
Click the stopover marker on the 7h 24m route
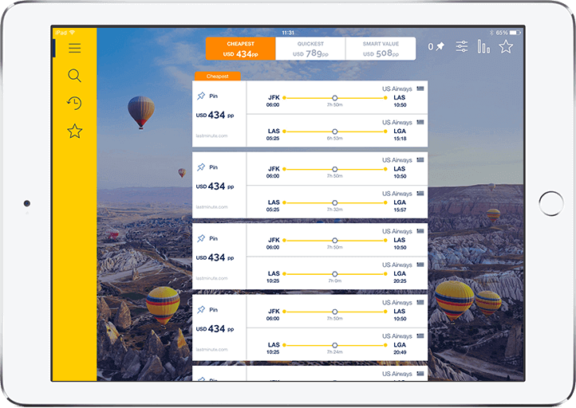[x=334, y=345]
